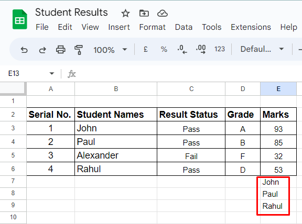Format as percent with % icon
Image resolution: width=302 pixels, height=224 pixels.
[164, 49]
